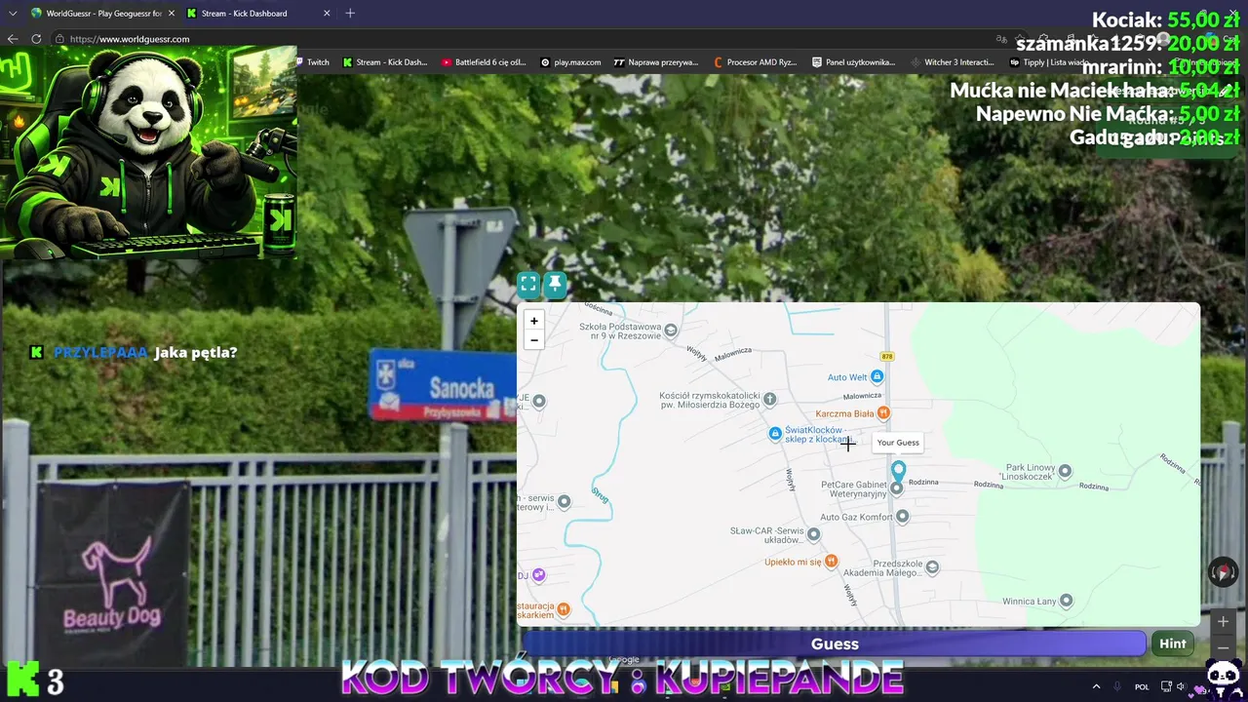Click the Upiekło mi się restaurant marker
This screenshot has width=1248, height=702.
(x=831, y=562)
